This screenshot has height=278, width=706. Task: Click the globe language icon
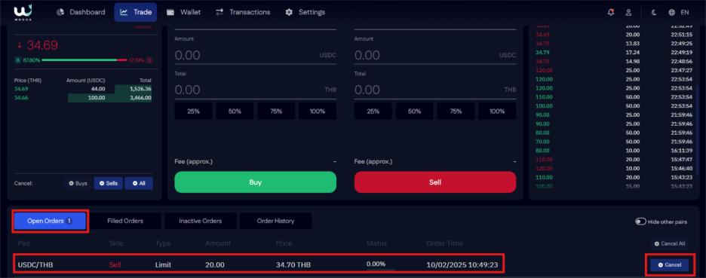point(672,12)
